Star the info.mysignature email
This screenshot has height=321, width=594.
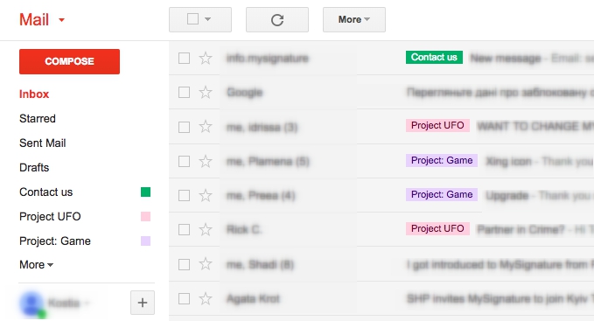pyautogui.click(x=206, y=59)
